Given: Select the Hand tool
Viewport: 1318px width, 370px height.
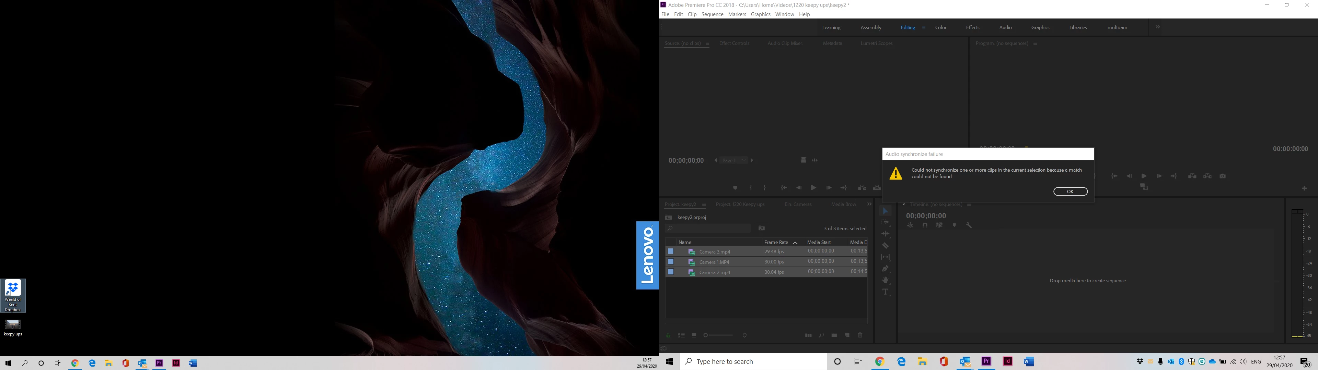Looking at the screenshot, I should point(886,281).
